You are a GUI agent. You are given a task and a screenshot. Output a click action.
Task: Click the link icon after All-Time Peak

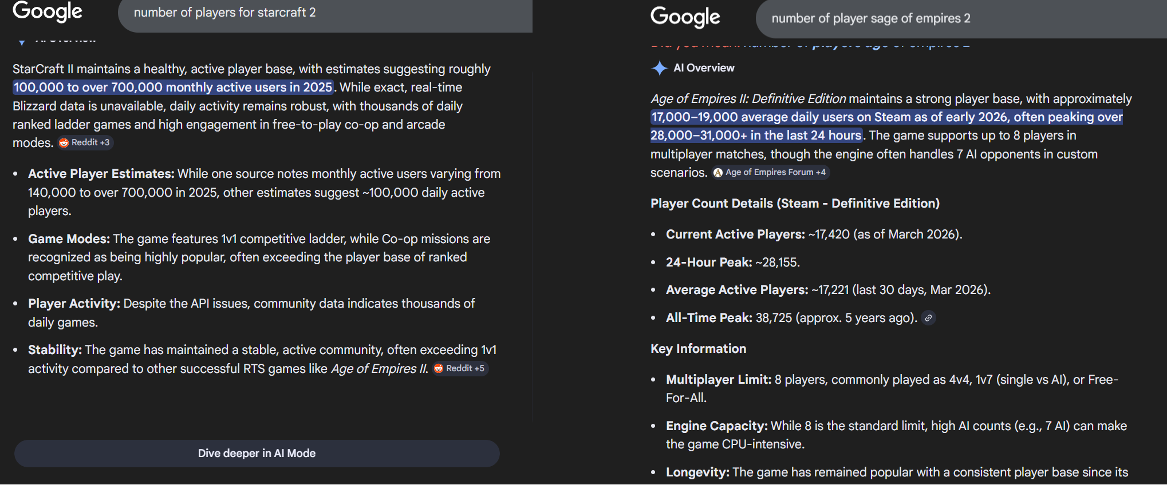(928, 318)
